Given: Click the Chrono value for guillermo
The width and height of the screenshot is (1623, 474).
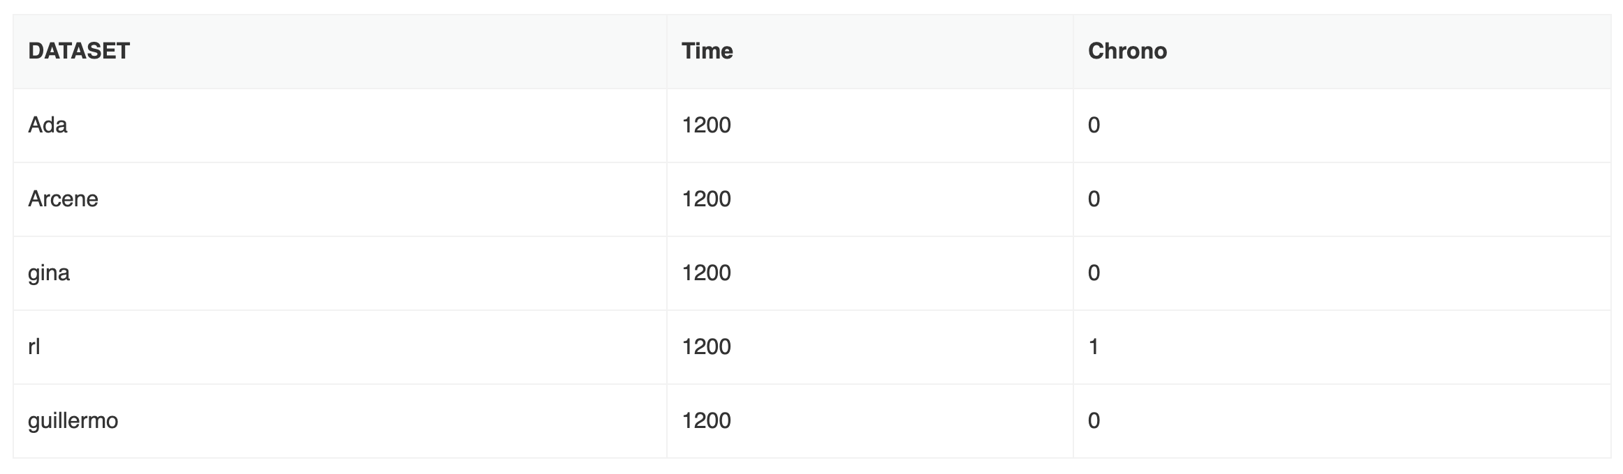Looking at the screenshot, I should point(1094,420).
